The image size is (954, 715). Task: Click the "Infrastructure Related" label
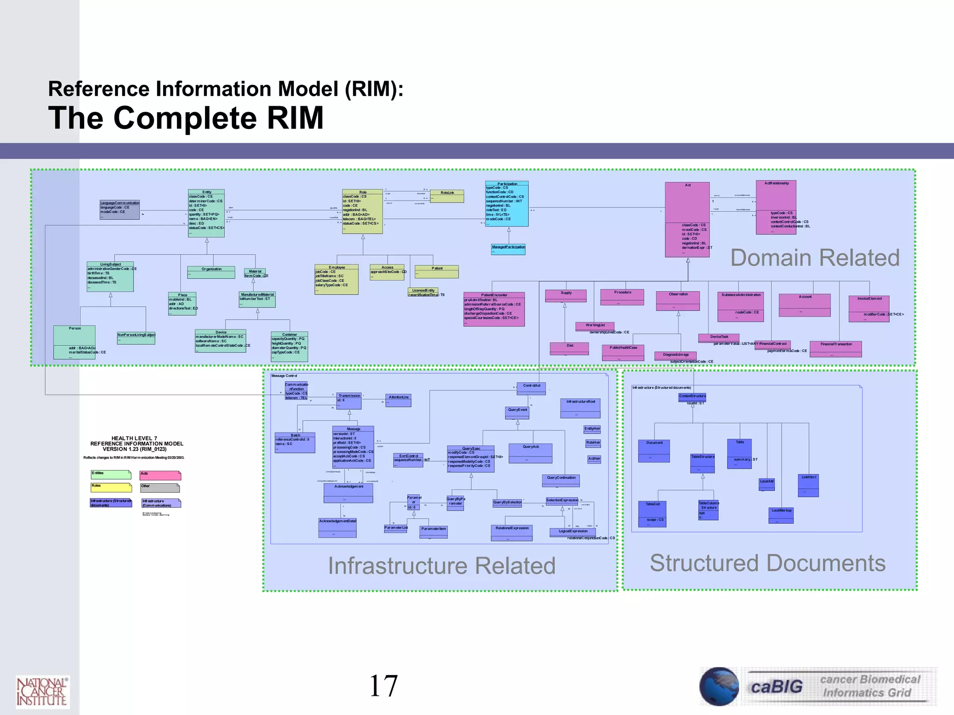(x=442, y=566)
